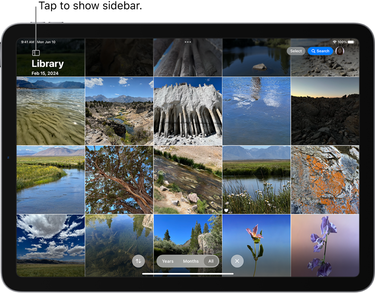Tap the home indicator bar at bottom
This screenshot has width=375, height=293.
(188, 273)
